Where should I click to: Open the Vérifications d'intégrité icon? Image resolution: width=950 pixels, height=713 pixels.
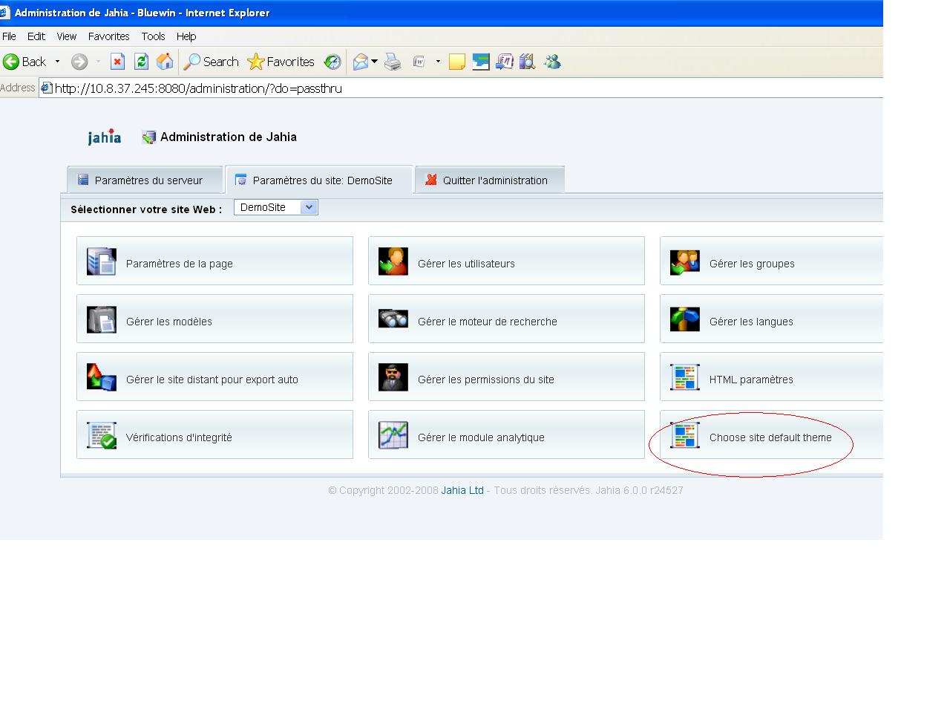point(101,435)
